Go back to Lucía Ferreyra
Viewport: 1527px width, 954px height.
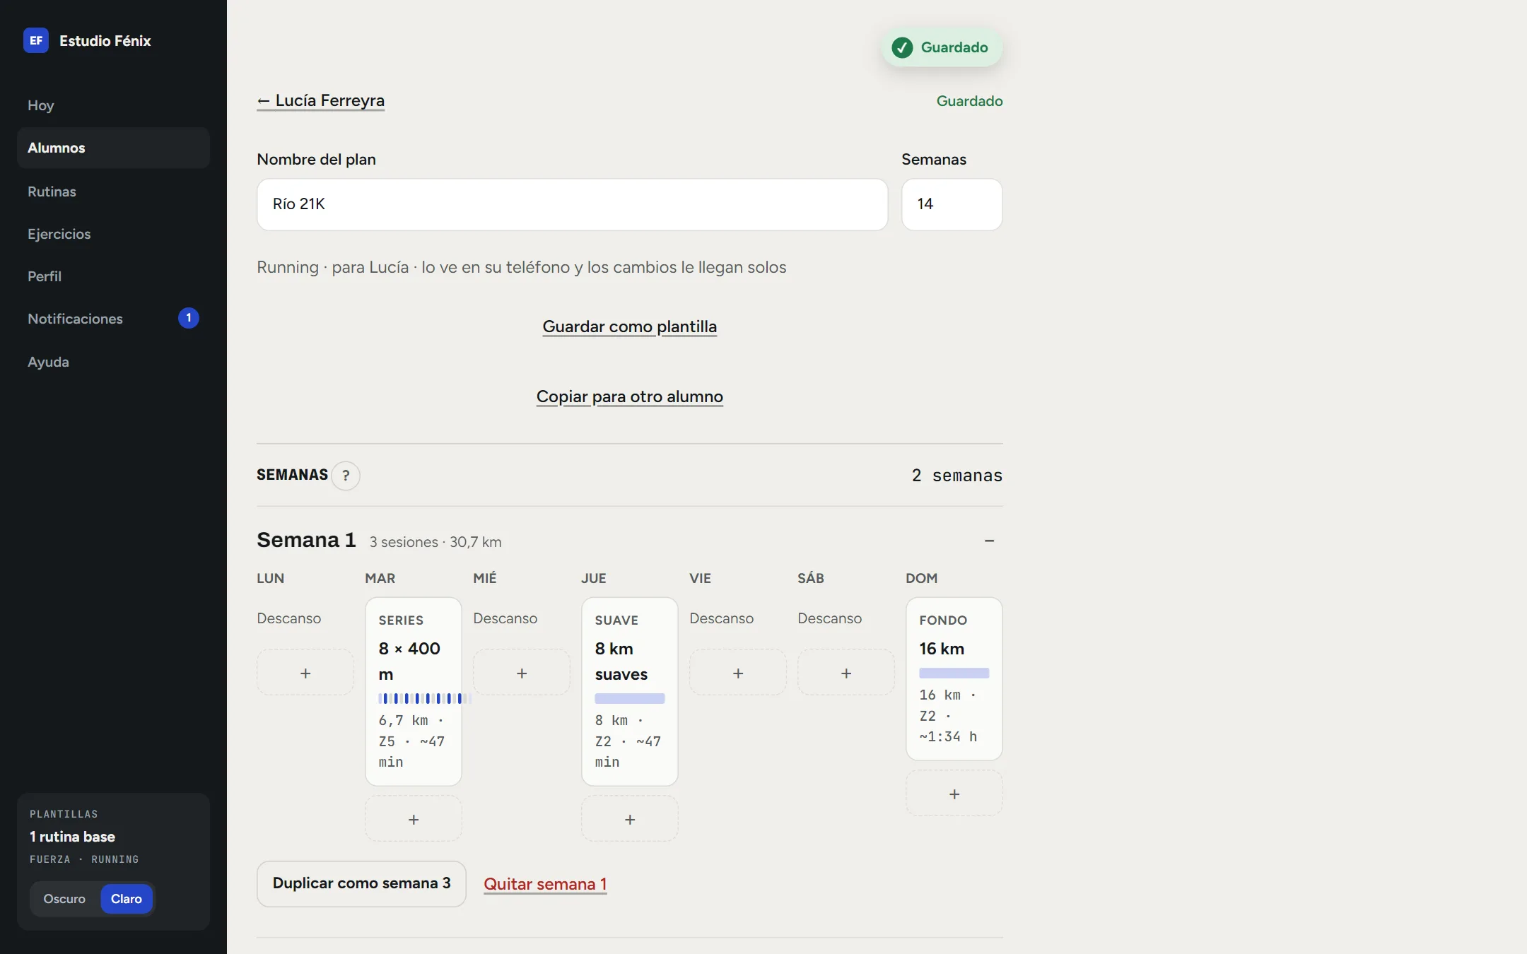pyautogui.click(x=320, y=100)
